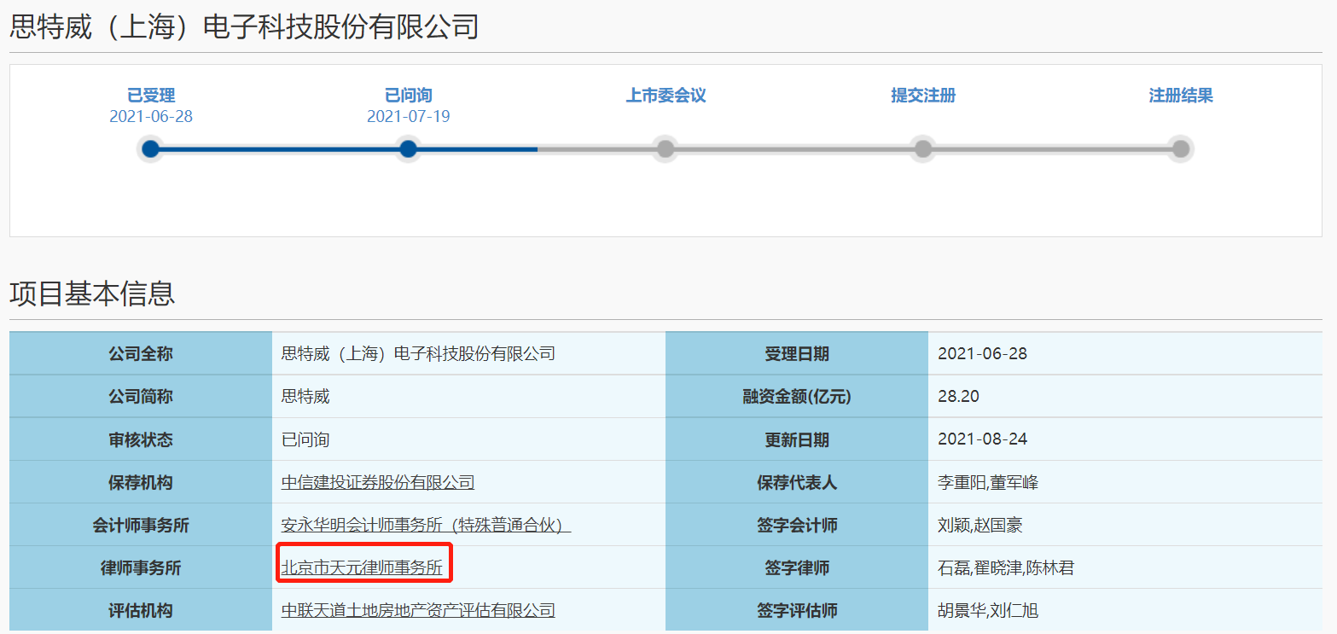The width and height of the screenshot is (1337, 634).
Task: Click the 提交注册 stage label
Action: click(x=923, y=96)
